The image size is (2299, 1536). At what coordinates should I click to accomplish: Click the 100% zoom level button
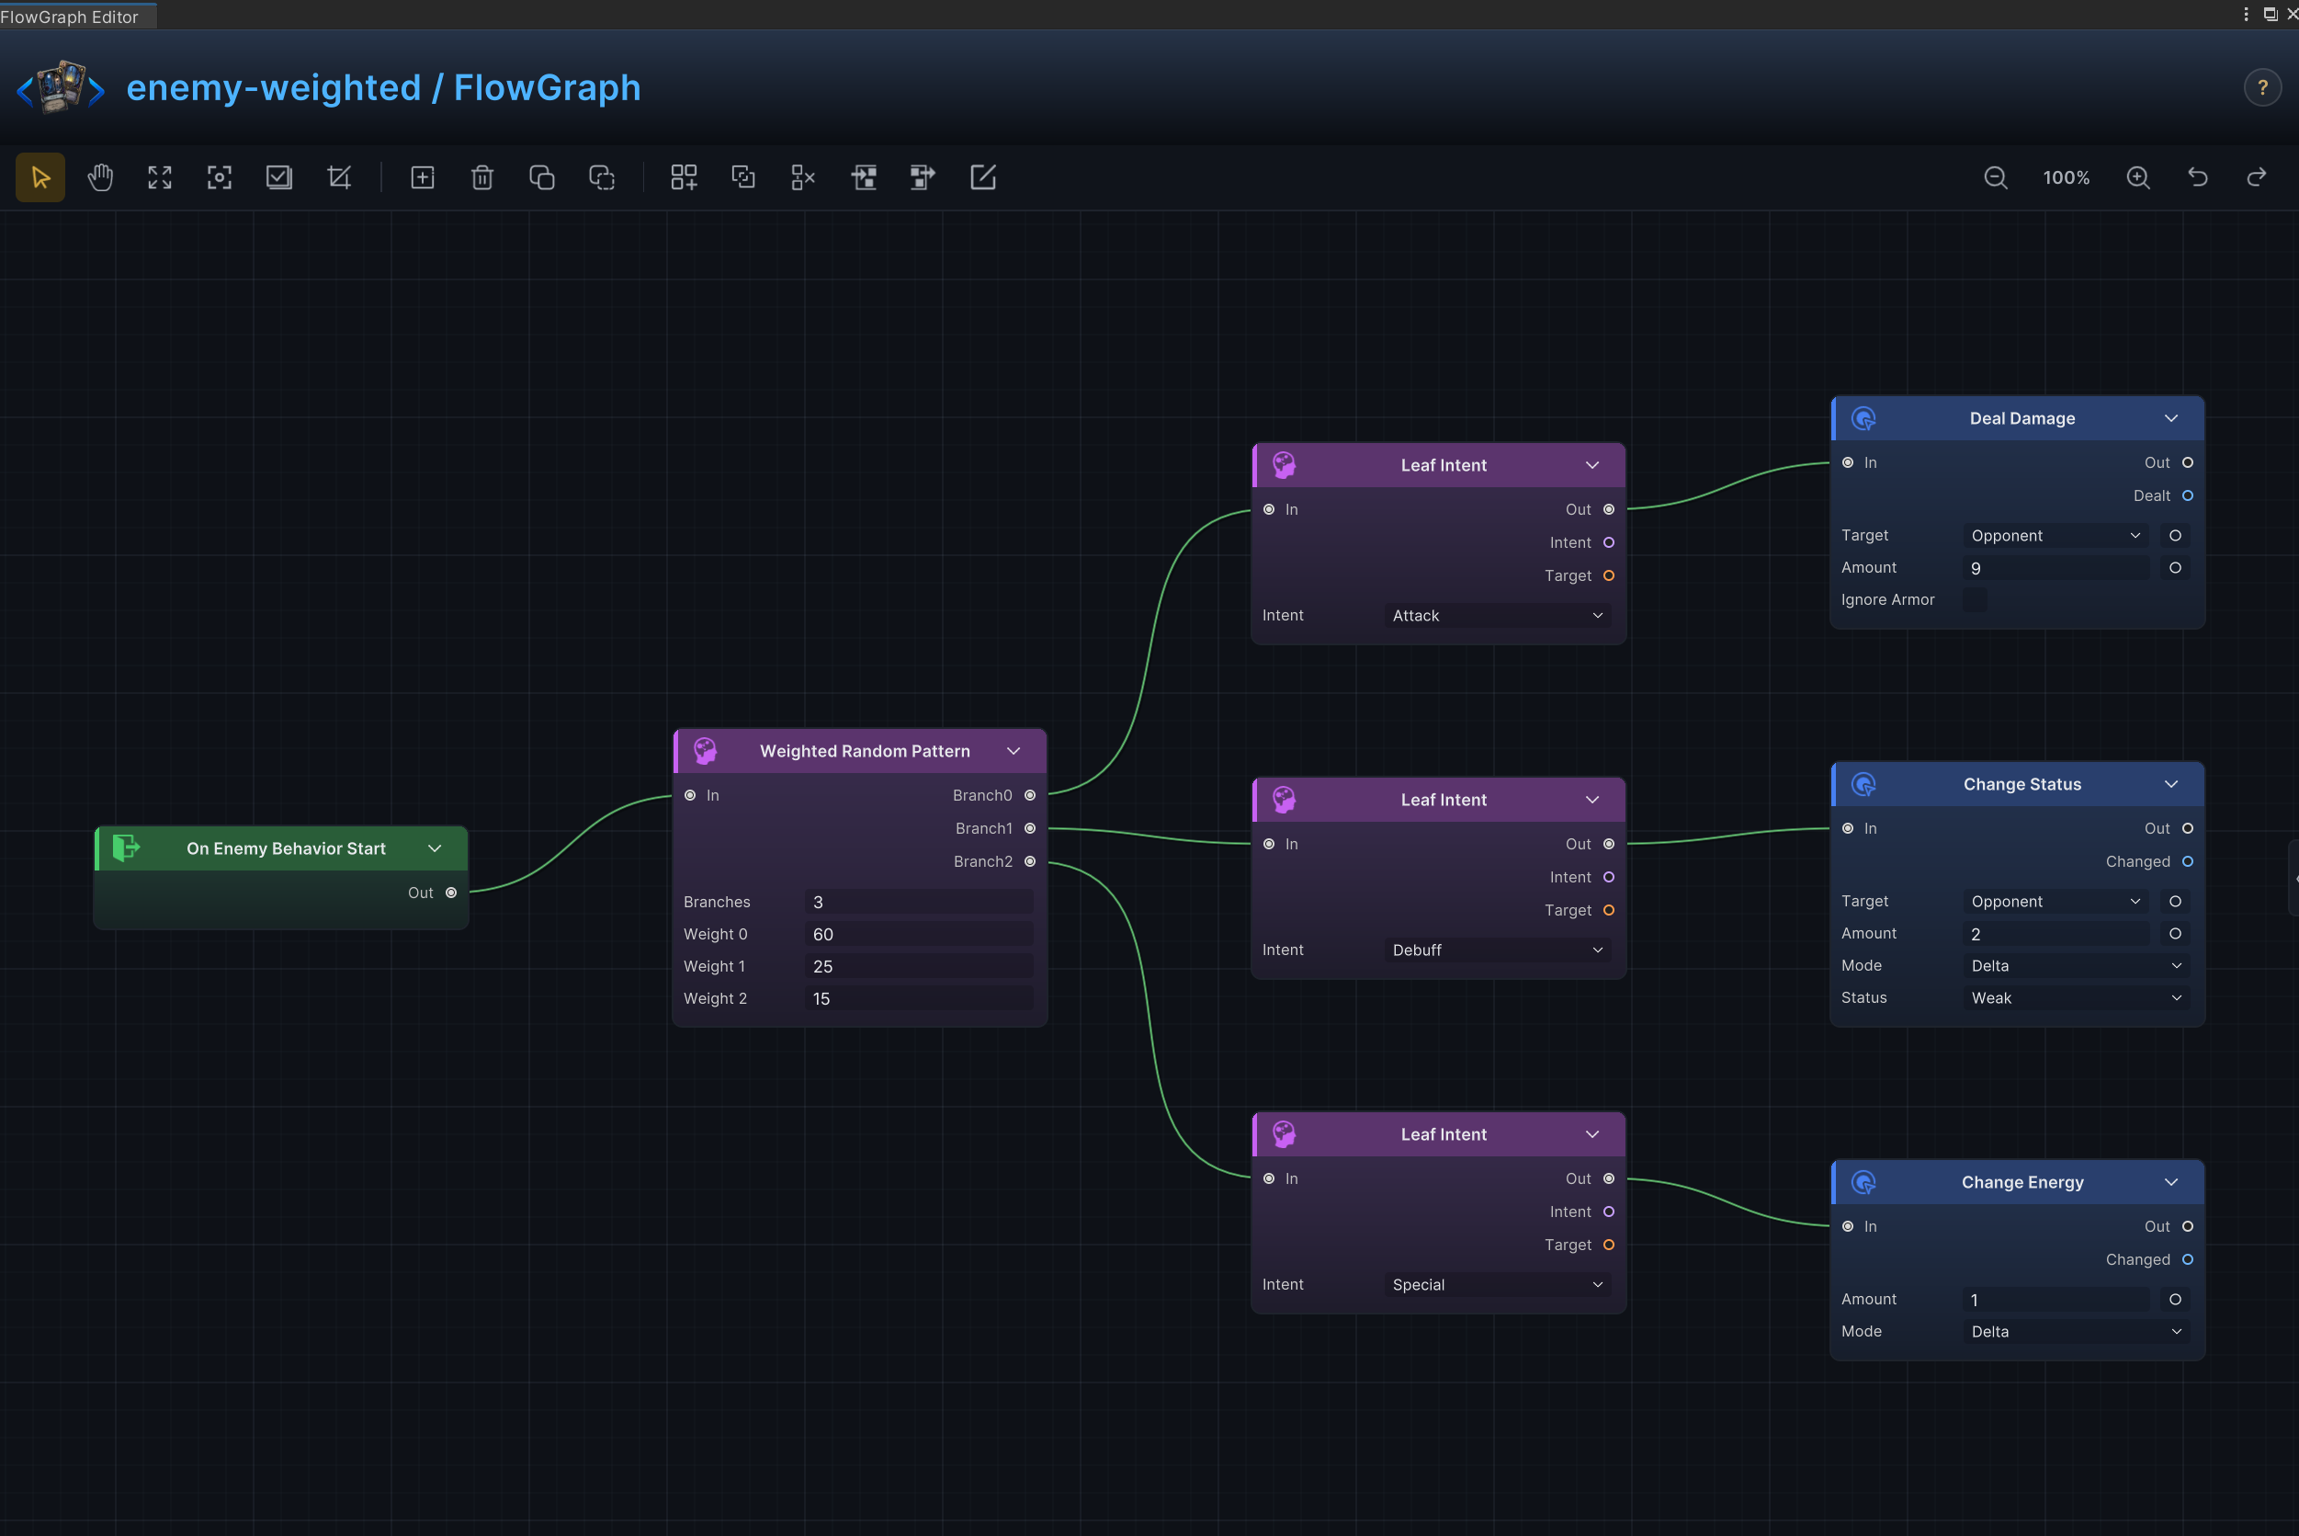(2066, 177)
